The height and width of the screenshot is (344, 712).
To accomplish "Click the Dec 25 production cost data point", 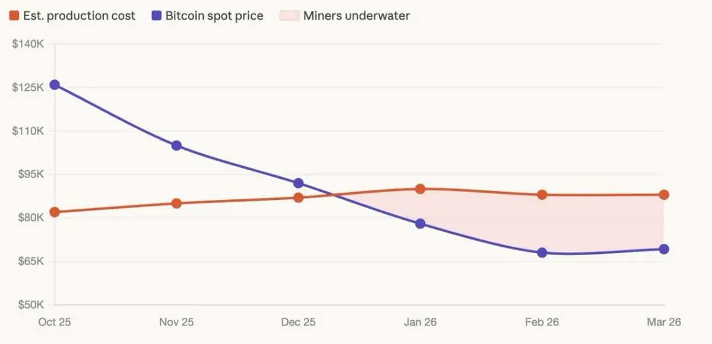I will 298,198.
